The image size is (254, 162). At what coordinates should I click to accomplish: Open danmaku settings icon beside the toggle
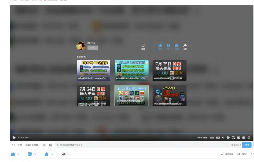51,145
